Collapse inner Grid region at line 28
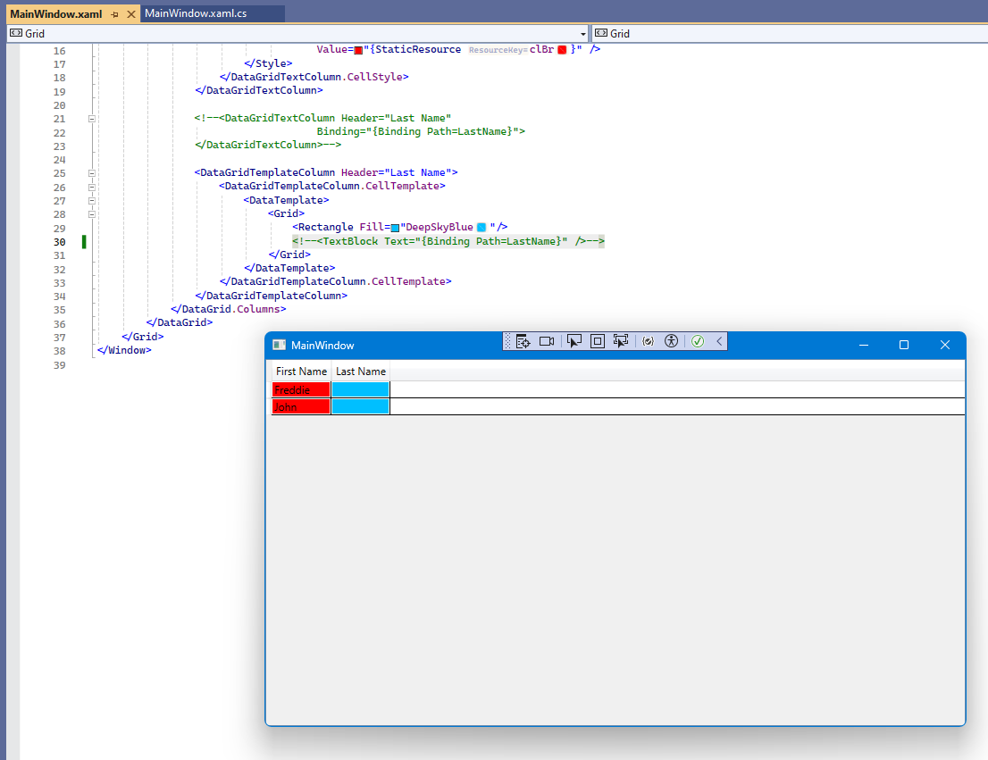The height and width of the screenshot is (760, 988). [x=92, y=214]
